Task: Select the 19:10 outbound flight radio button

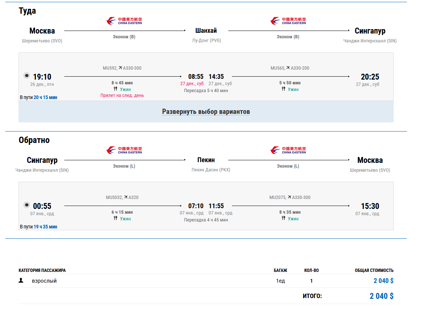Action: (27, 76)
